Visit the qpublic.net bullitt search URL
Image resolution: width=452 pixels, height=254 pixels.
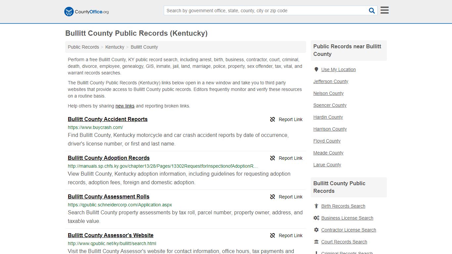112,243
